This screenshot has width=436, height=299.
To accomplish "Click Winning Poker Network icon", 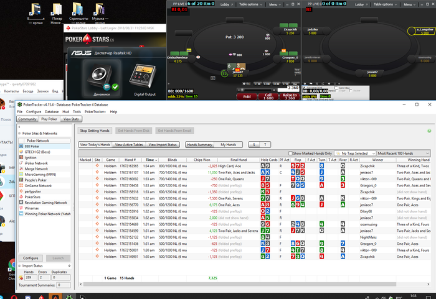I will click(21, 214).
